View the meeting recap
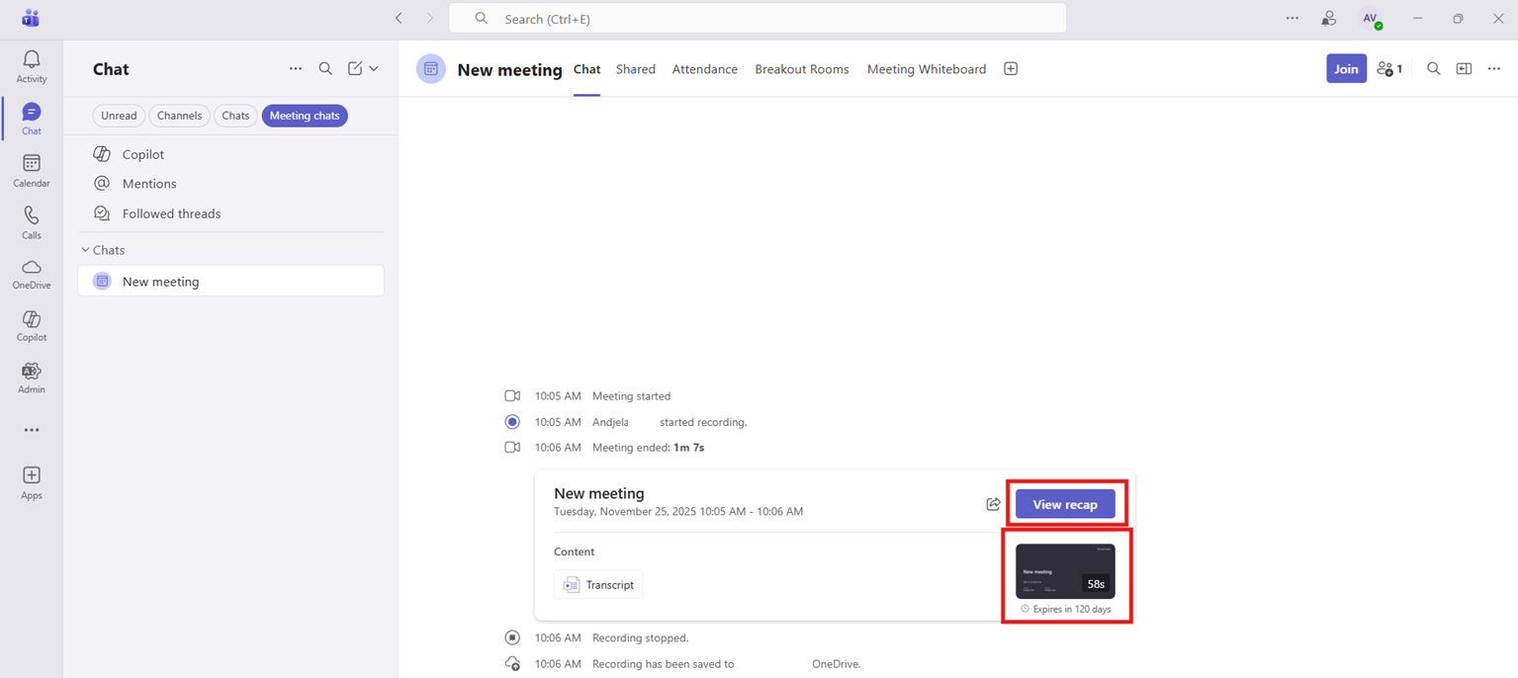 point(1065,504)
